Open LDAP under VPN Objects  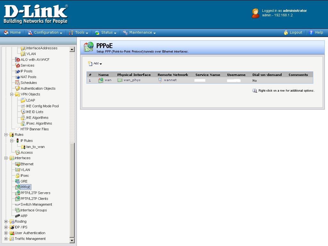pyautogui.click(x=30, y=100)
